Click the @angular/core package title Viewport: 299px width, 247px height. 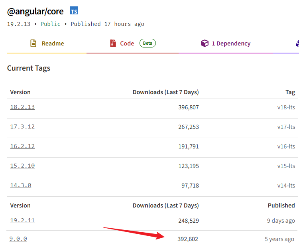coord(35,12)
